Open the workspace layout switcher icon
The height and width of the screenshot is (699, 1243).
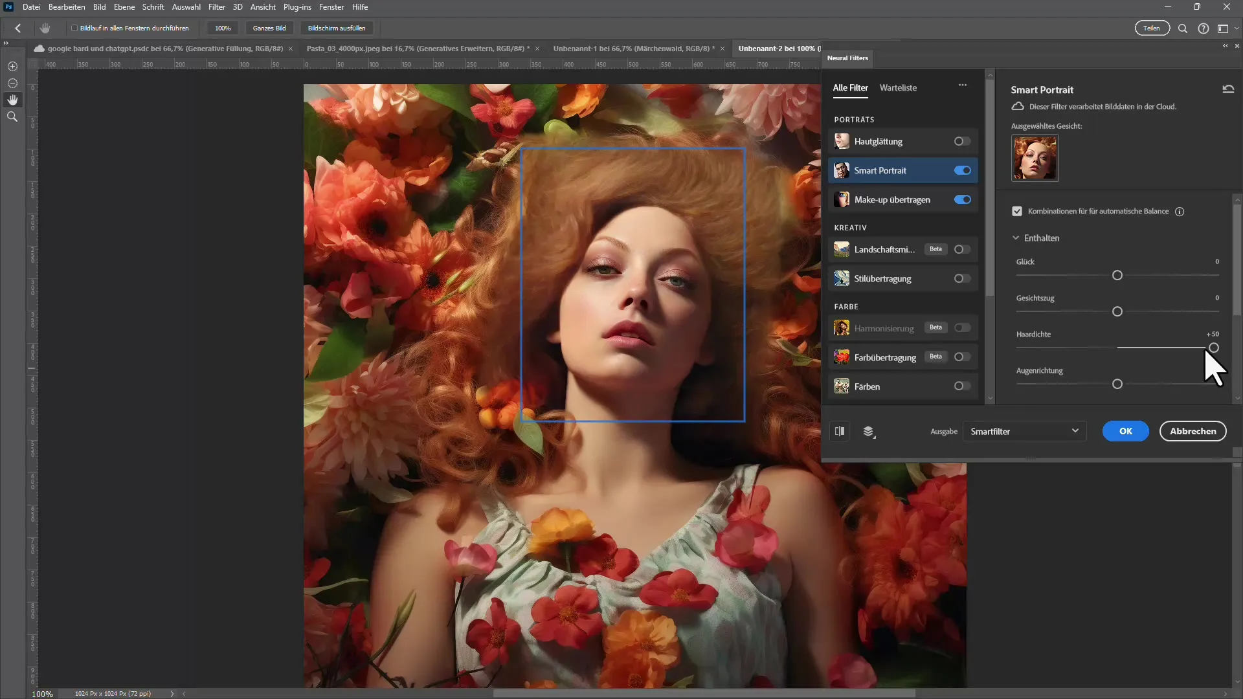pos(1223,28)
